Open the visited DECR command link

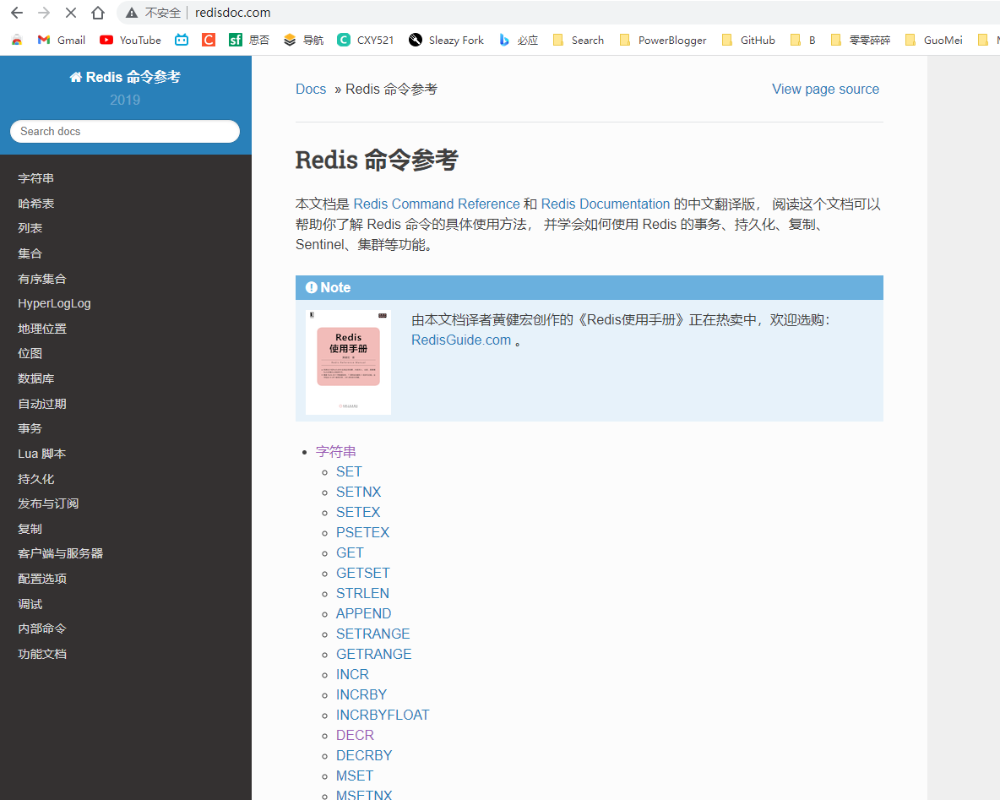click(x=355, y=736)
